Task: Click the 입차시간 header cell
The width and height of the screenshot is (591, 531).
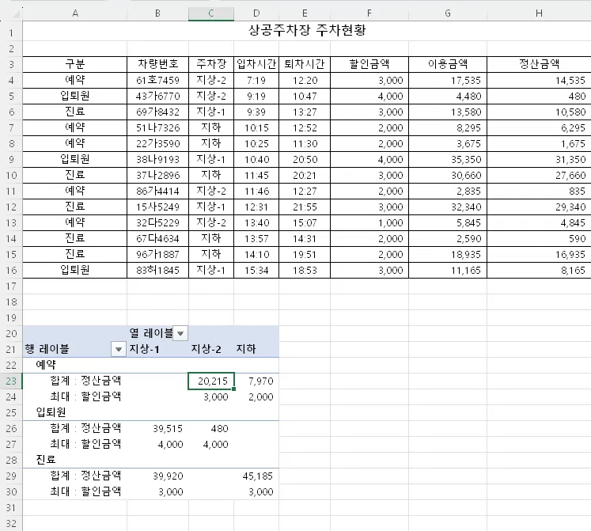Action: coord(256,64)
